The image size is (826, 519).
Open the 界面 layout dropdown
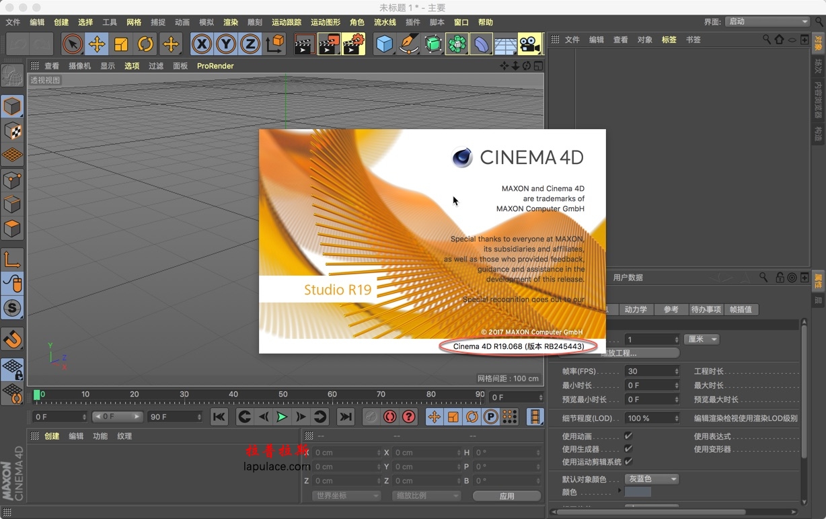click(767, 22)
